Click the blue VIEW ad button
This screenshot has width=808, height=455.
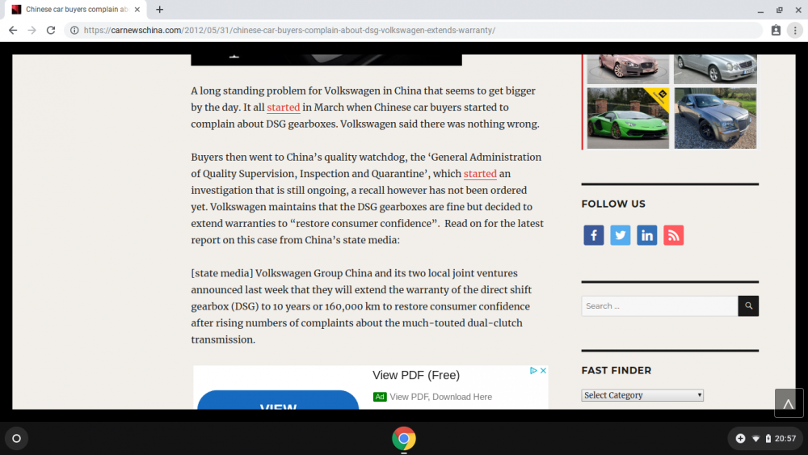278,400
